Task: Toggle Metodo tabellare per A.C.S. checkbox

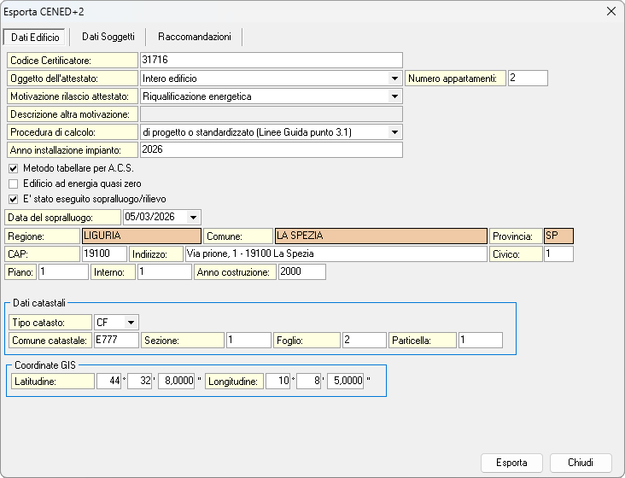Action: [13, 168]
